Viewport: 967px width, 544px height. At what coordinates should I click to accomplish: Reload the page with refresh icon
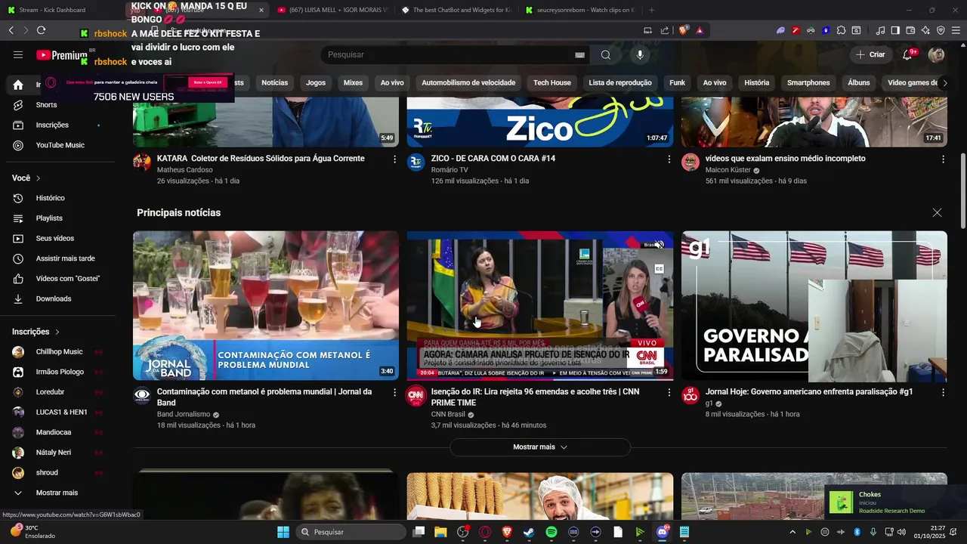click(x=41, y=30)
